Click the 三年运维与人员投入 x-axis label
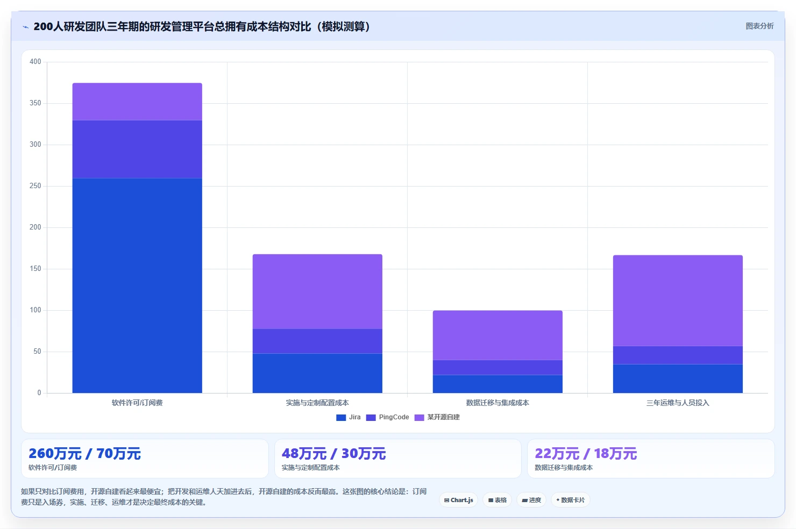 tap(678, 403)
